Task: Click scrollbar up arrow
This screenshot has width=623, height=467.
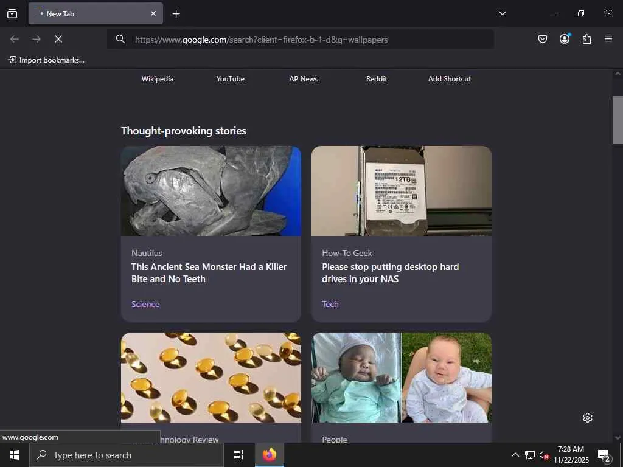Action: [x=618, y=74]
